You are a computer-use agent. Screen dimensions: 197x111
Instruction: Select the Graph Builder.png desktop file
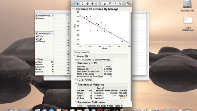188,24
